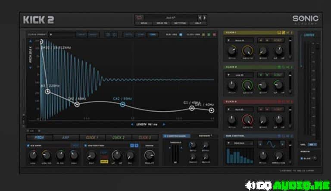This screenshot has width=331, height=191.
Task: Click the Click 3 length knob with red ring
Action: point(247,120)
